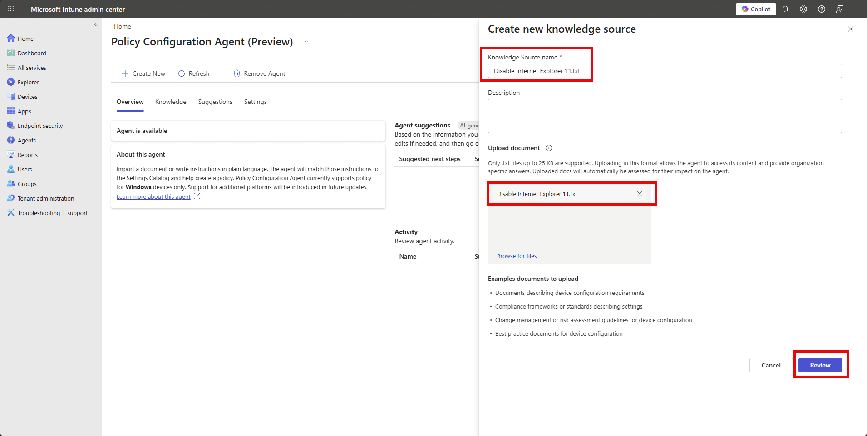The image size is (867, 436).
Task: Open portal settings gear icon
Action: click(x=803, y=9)
